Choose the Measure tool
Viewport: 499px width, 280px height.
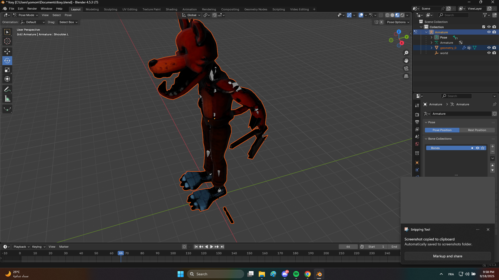tap(7, 99)
